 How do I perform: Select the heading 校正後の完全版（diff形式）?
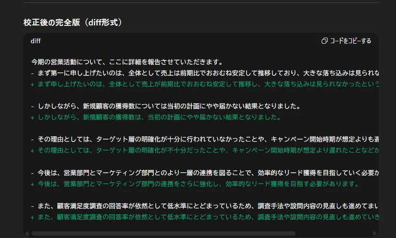point(73,22)
